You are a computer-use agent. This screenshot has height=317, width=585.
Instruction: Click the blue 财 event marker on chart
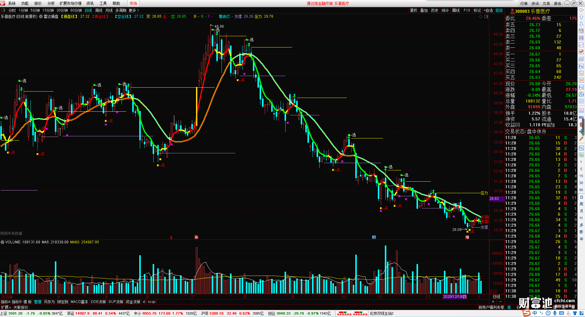pyautogui.click(x=374, y=237)
